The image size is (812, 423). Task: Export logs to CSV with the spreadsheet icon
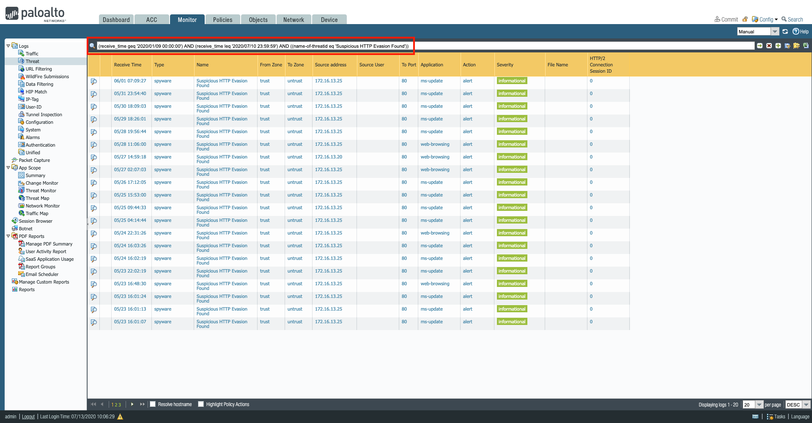point(806,45)
